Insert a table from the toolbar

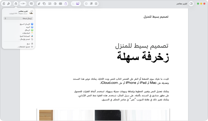click(x=61, y=4)
